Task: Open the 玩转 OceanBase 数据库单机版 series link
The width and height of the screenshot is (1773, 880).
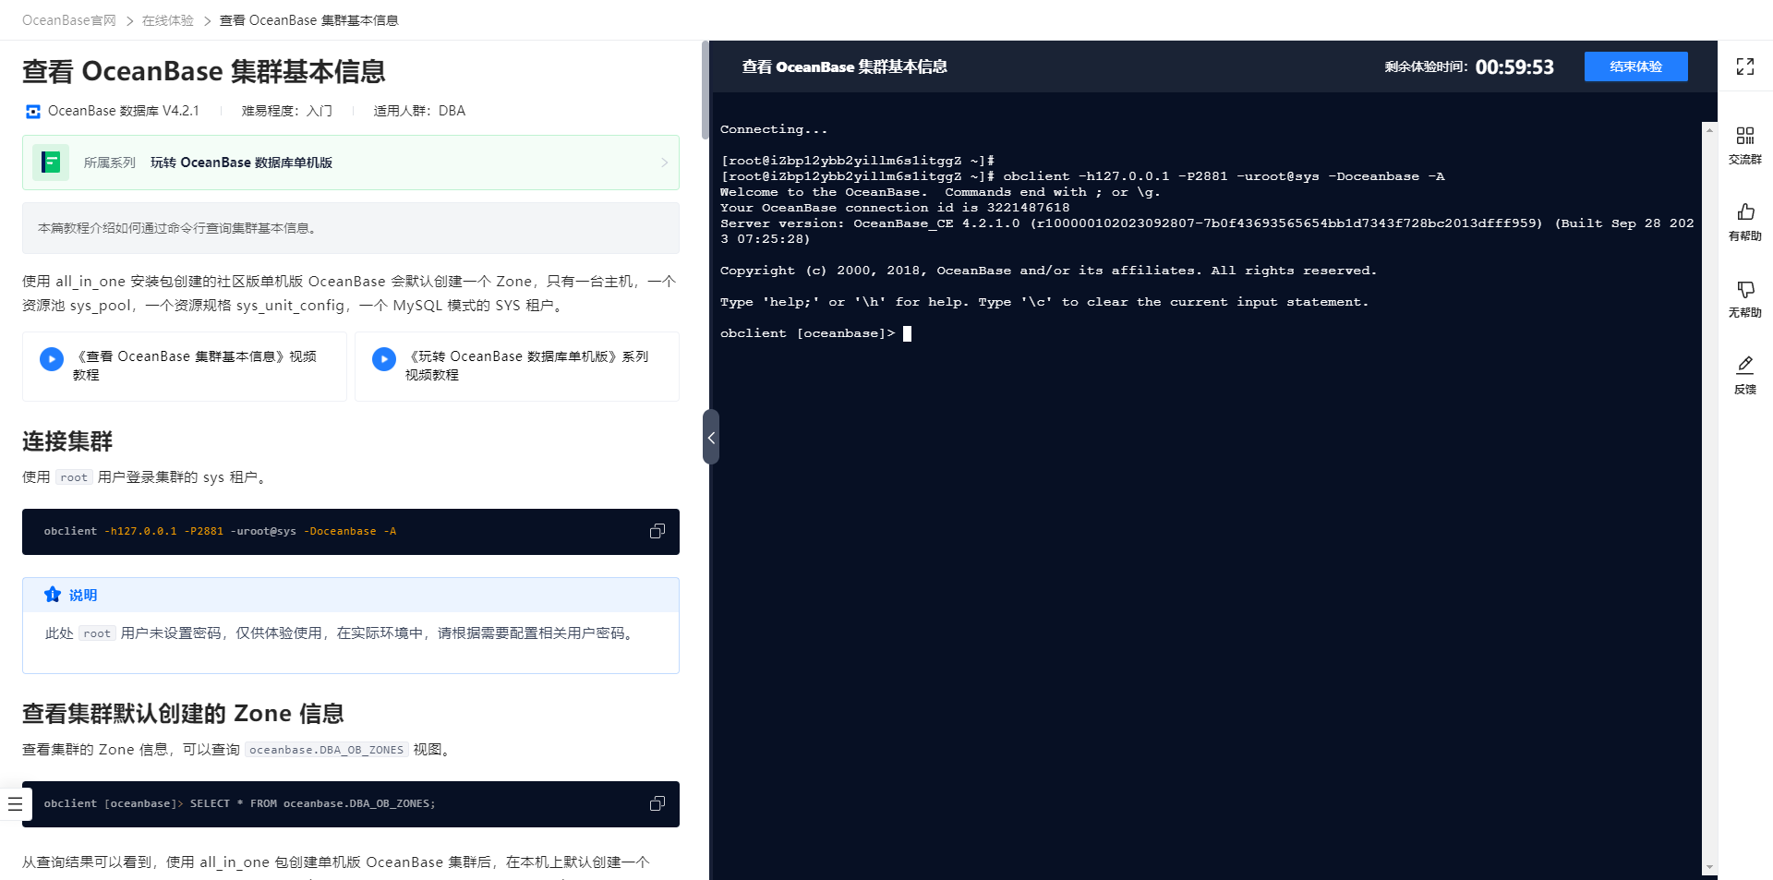Action: point(241,163)
